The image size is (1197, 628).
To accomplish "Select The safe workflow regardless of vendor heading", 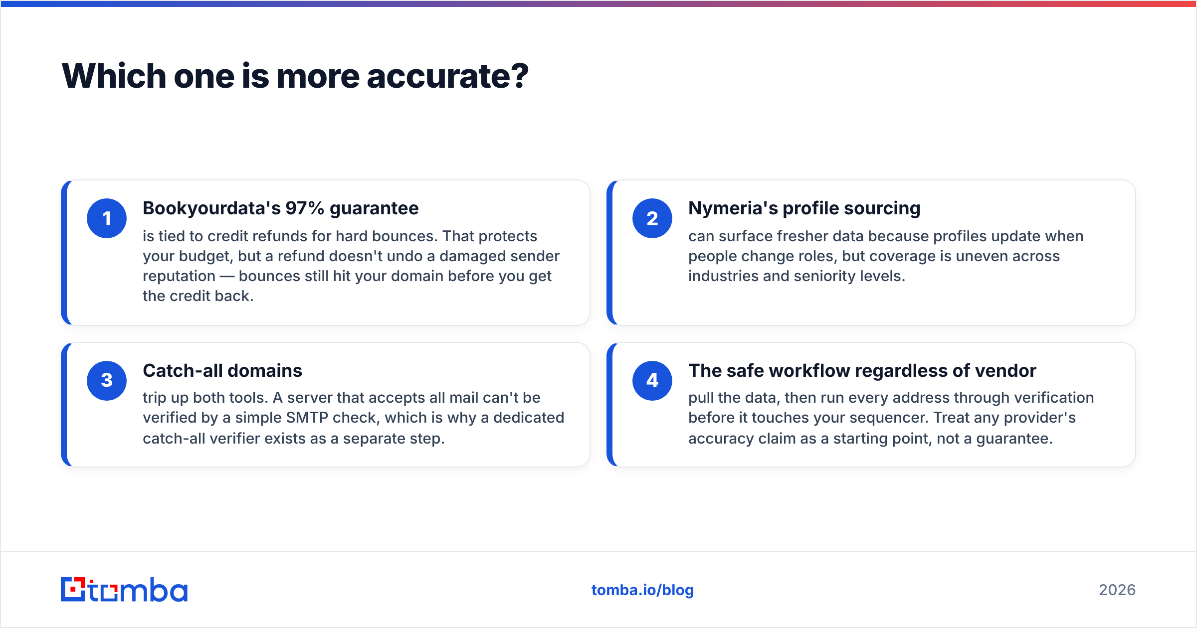I will (x=862, y=371).
